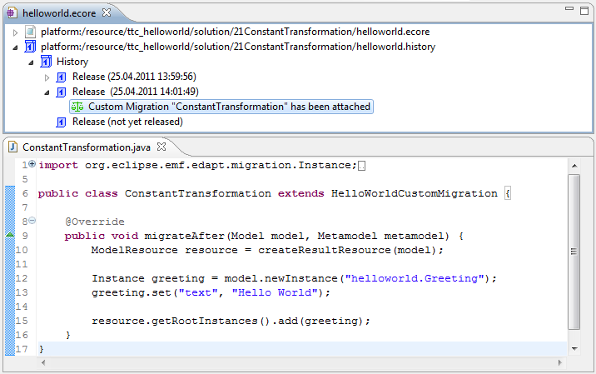This screenshot has width=596, height=374.
Task: Switch to the ConstantTransformation.java tab
Action: (x=87, y=147)
